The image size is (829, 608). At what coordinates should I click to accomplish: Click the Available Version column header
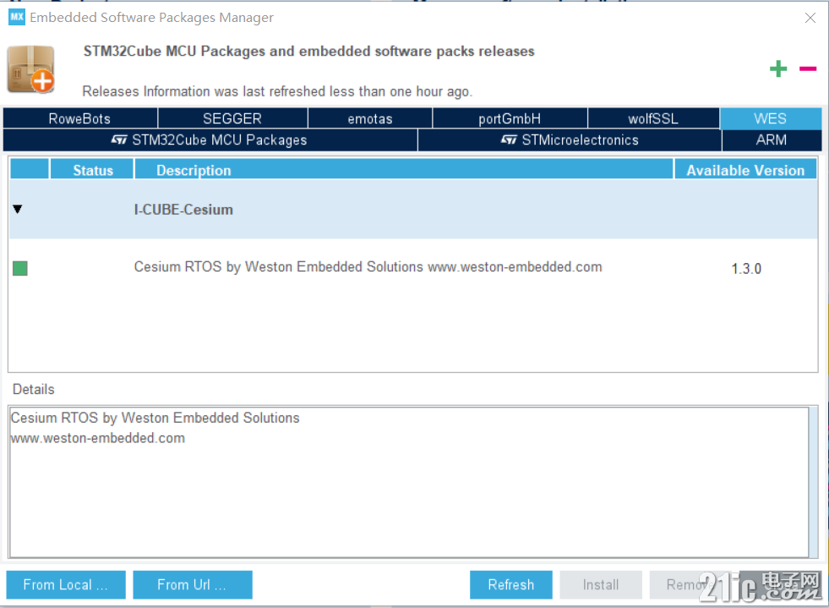point(745,170)
